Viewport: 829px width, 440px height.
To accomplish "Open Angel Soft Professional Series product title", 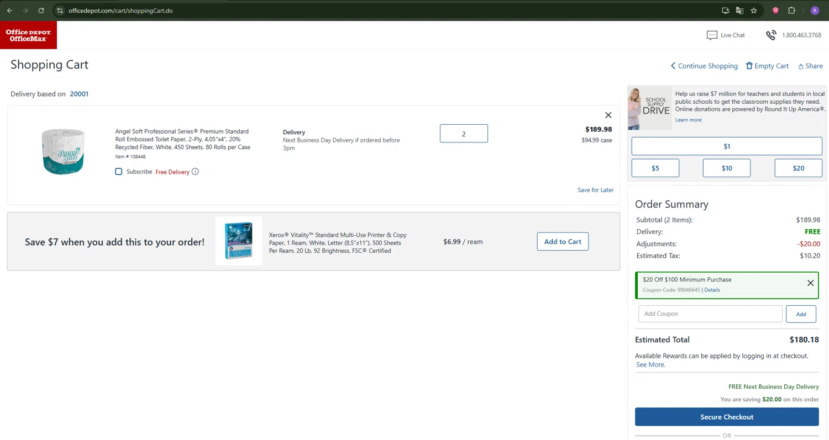I will pyautogui.click(x=183, y=139).
